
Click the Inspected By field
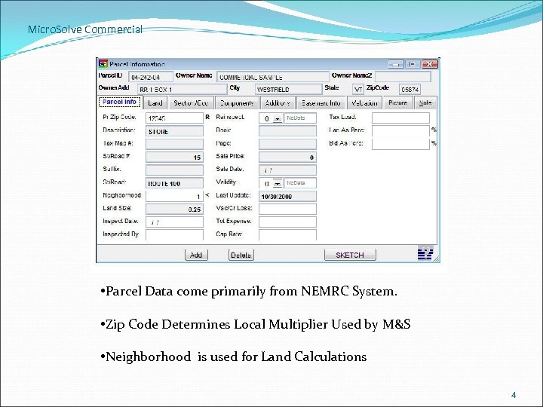tap(174, 234)
